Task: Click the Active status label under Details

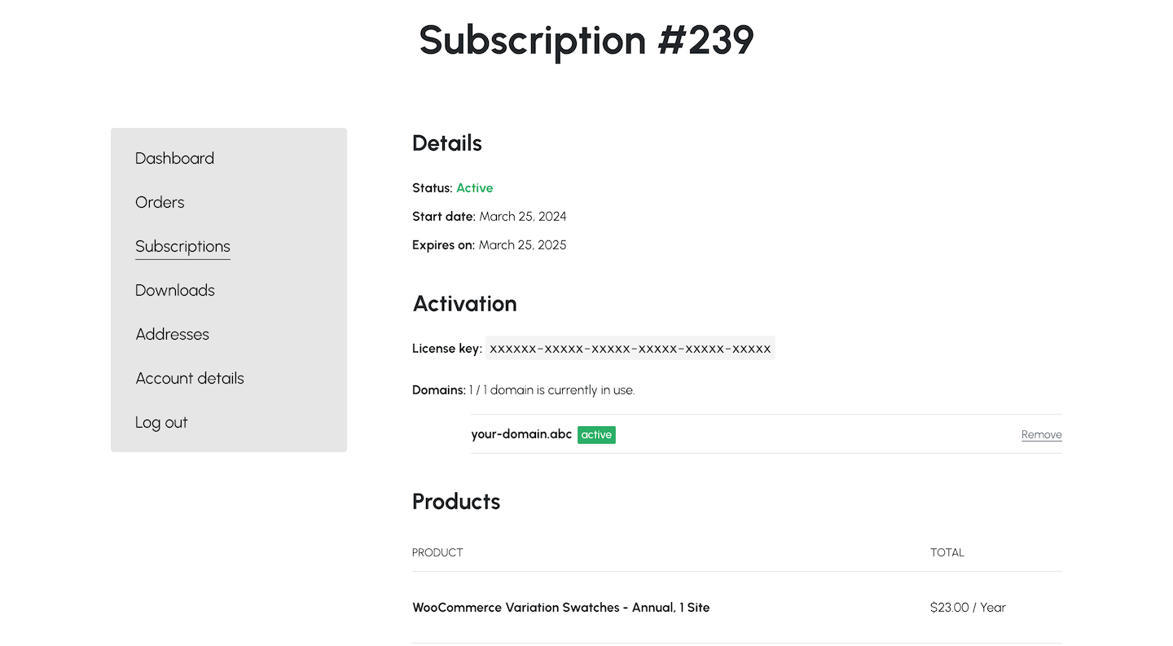Action: pyautogui.click(x=475, y=187)
